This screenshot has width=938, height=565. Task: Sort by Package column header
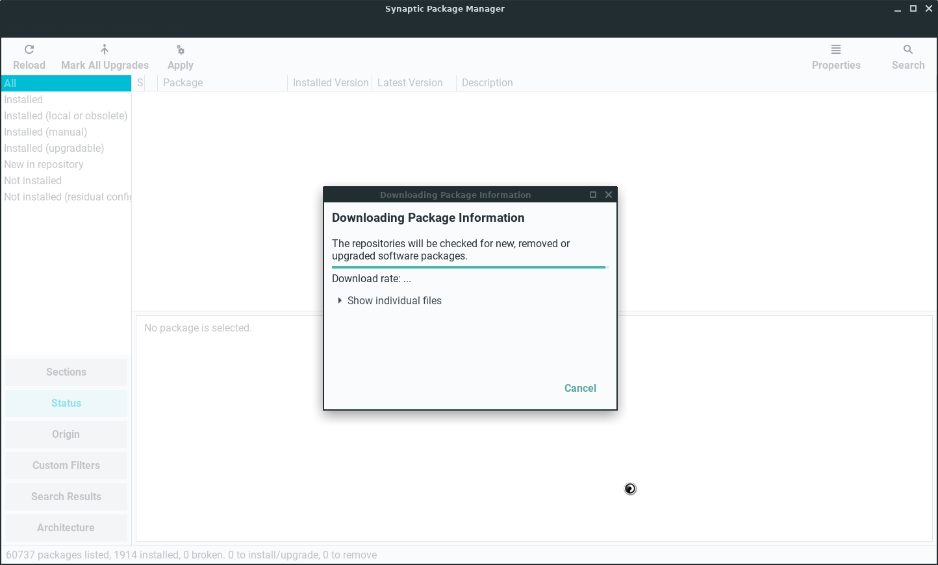pos(222,83)
